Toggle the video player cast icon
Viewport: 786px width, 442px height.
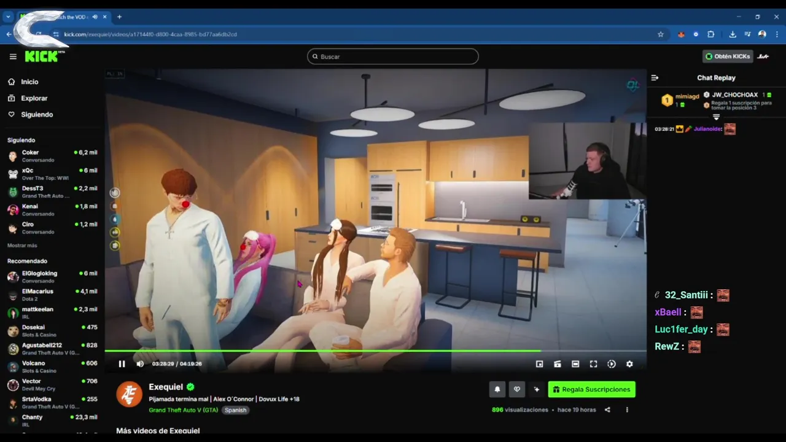click(558, 364)
